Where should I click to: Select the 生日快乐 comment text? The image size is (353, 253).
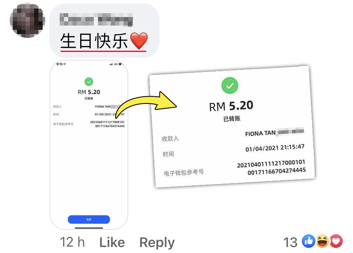(94, 41)
